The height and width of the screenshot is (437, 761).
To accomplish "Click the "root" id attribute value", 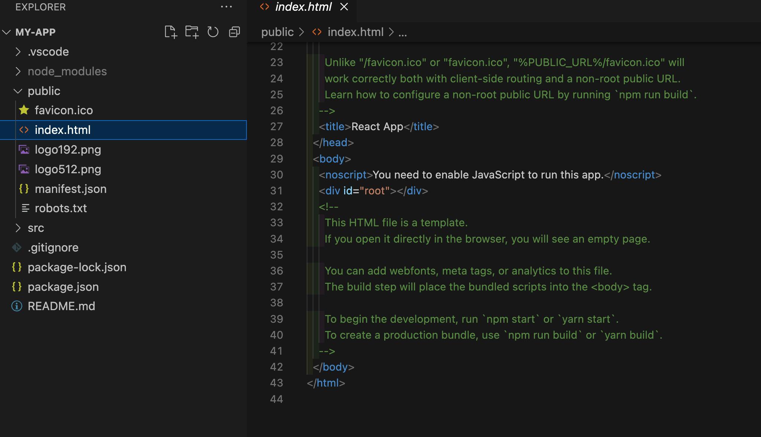I will pos(375,191).
